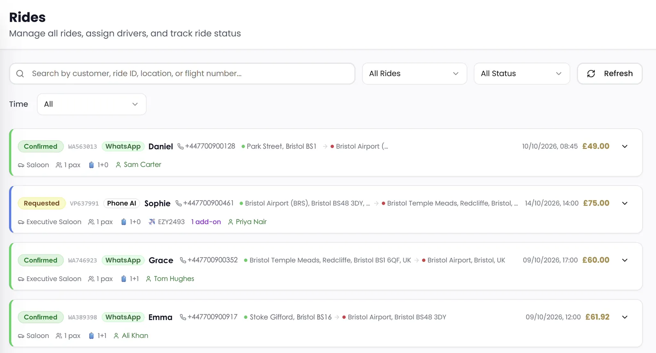This screenshot has height=353, width=656.
Task: Click the driver icon beside Tom Hughes
Action: tap(148, 279)
